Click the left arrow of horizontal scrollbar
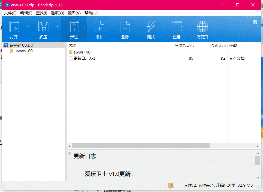Viewport: 263px width, 192px height. [x=69, y=146]
